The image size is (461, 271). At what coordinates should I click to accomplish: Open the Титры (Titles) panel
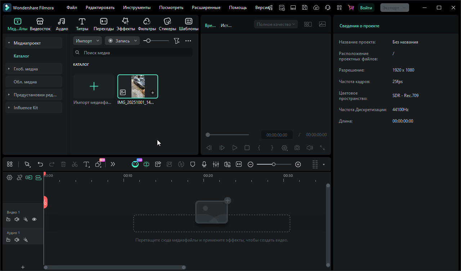click(82, 24)
